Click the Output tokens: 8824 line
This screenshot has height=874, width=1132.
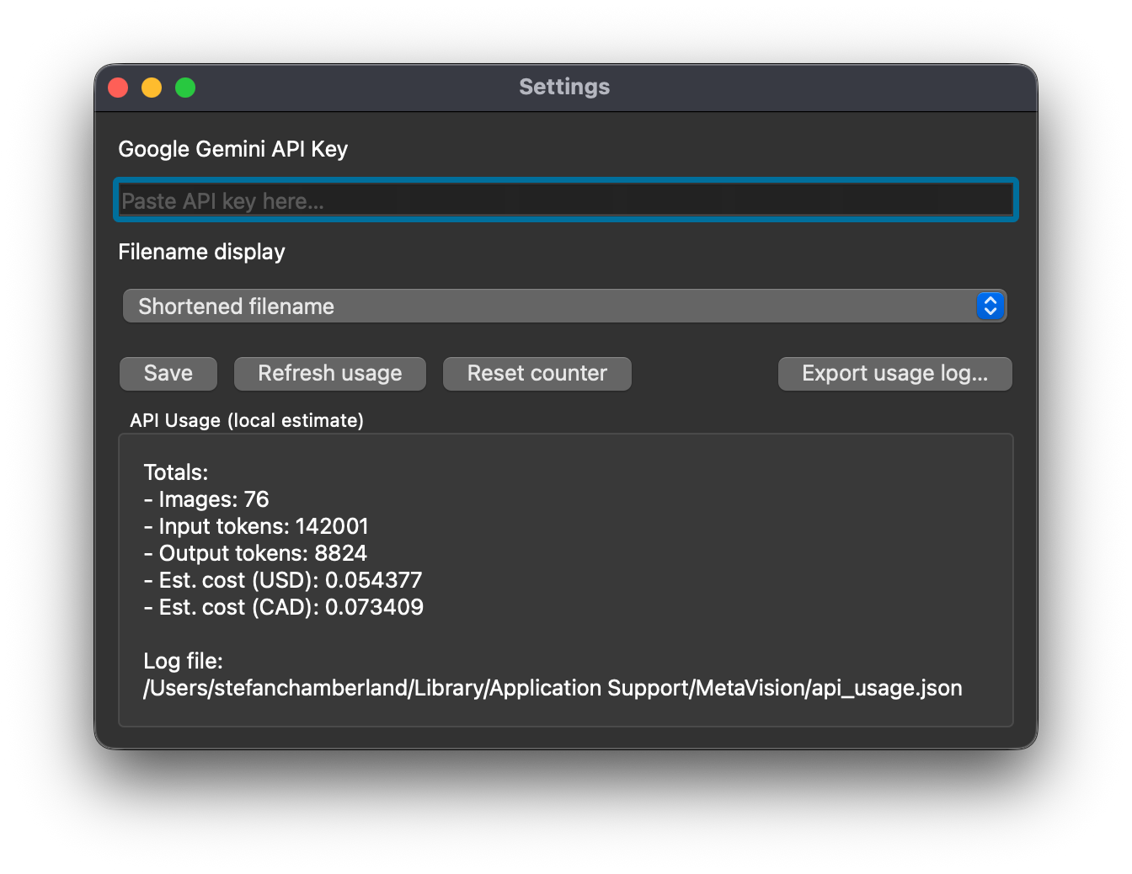[255, 553]
